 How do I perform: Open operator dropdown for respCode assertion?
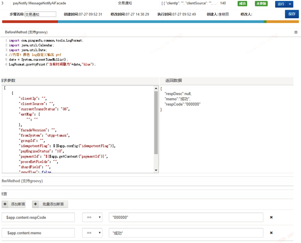tap(92, 218)
